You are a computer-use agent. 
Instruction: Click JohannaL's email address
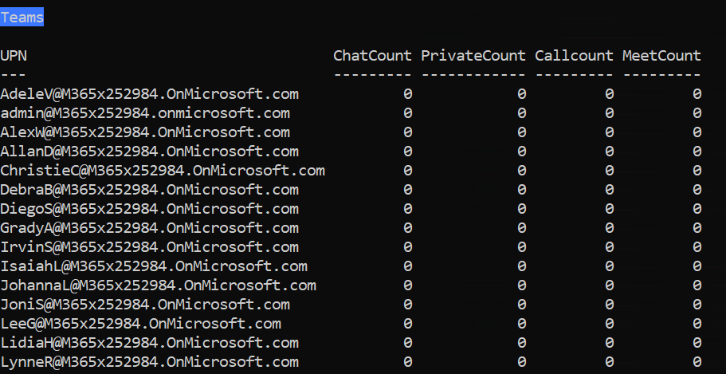(x=158, y=285)
